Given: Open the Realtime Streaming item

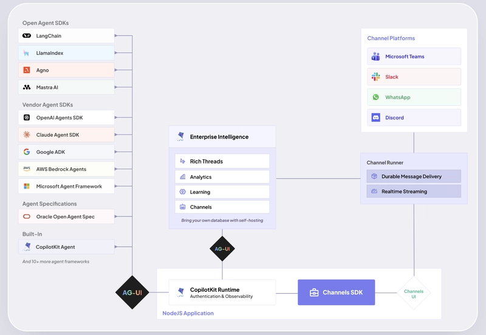Looking at the screenshot, I should (x=414, y=192).
